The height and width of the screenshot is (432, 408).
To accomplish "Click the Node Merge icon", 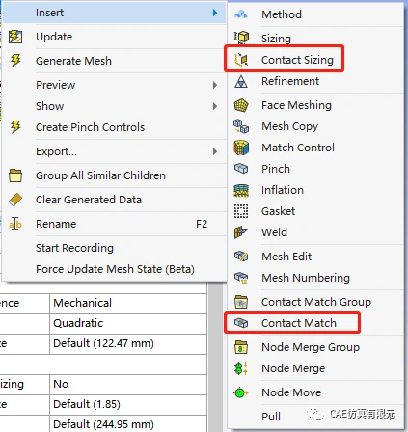I will [x=241, y=368].
